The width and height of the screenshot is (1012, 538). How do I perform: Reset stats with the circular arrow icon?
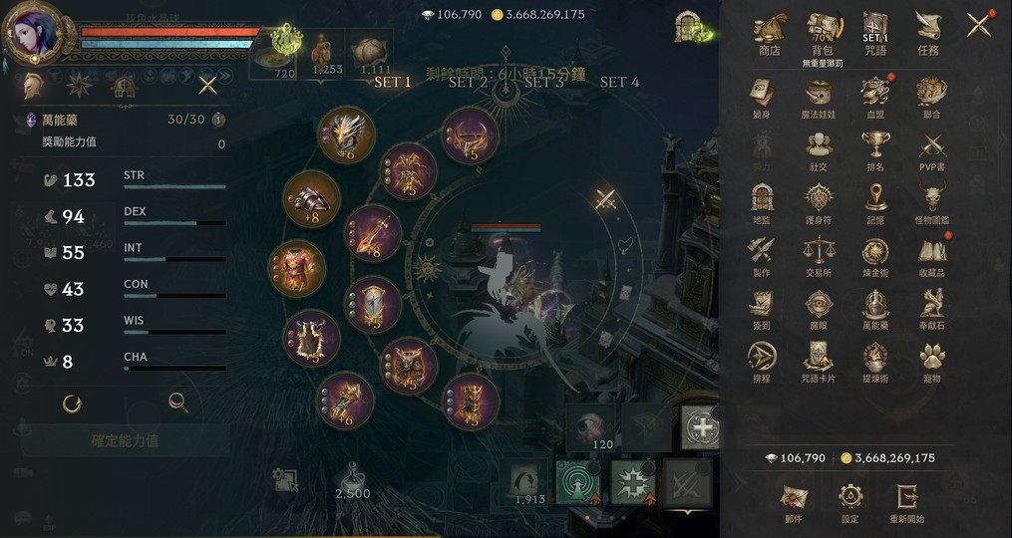pos(72,403)
